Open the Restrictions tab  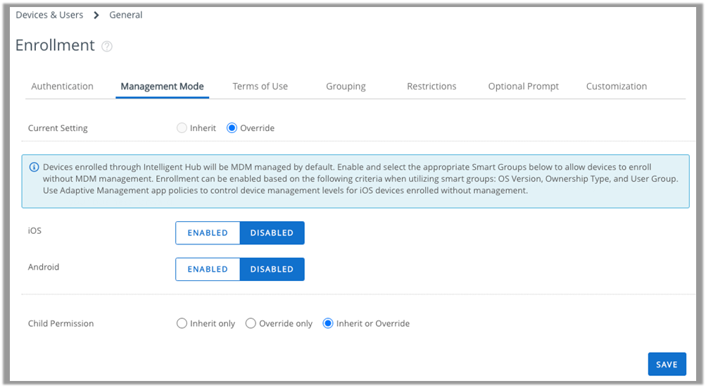pos(431,87)
